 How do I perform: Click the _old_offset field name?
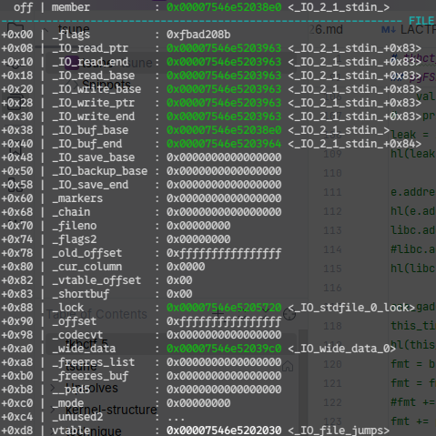click(87, 253)
